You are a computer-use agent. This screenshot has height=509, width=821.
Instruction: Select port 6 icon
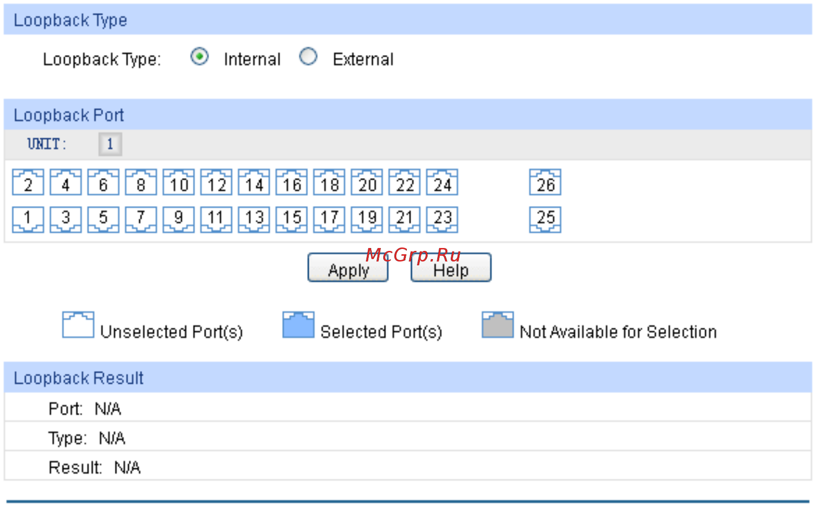[103, 182]
